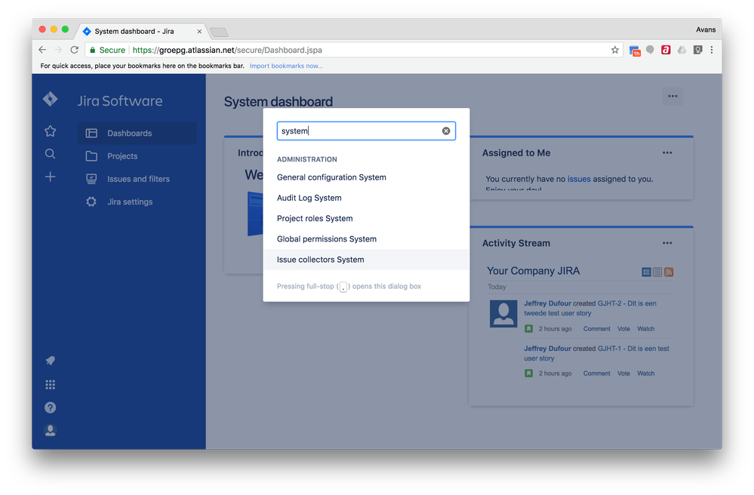754x495 pixels.
Task: Open search with magnifier icon in sidebar
Action: click(50, 154)
